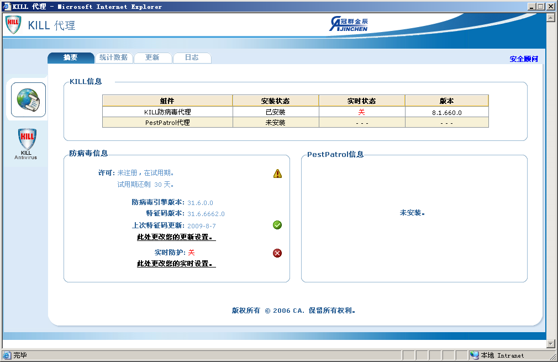Click scrollbar up arrow

[x=550, y=18]
